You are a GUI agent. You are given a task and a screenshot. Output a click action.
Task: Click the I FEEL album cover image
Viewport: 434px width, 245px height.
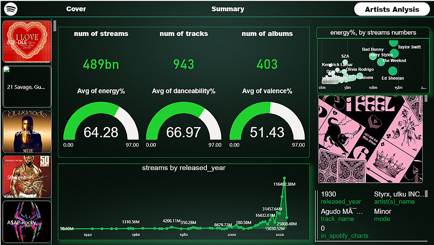tap(370, 139)
